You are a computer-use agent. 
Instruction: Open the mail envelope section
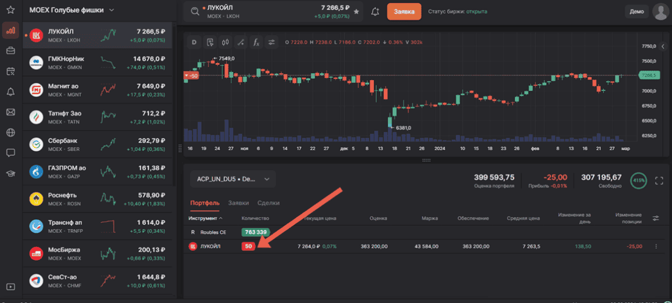(11, 112)
